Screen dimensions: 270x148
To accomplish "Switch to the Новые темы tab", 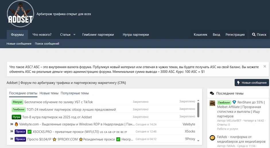I will pyautogui.click(x=49, y=93).
